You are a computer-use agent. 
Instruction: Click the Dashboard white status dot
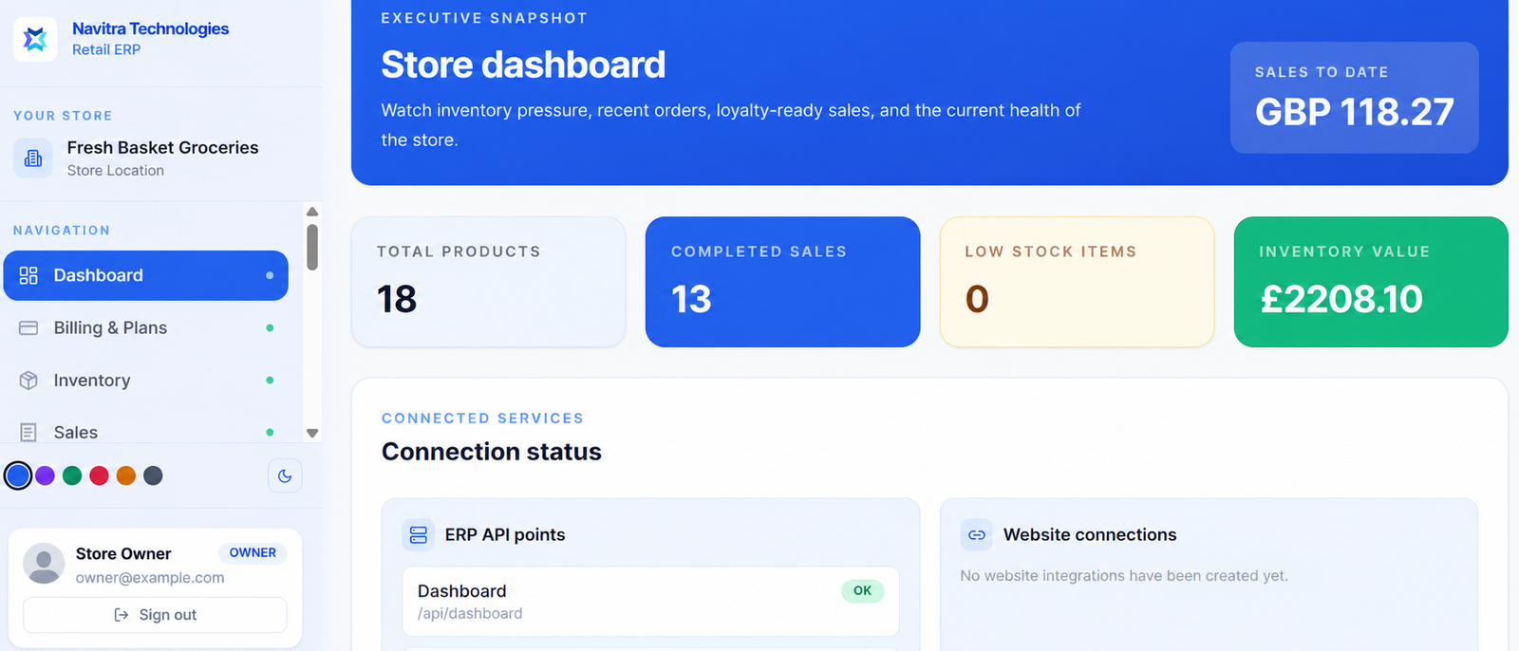pos(270,275)
